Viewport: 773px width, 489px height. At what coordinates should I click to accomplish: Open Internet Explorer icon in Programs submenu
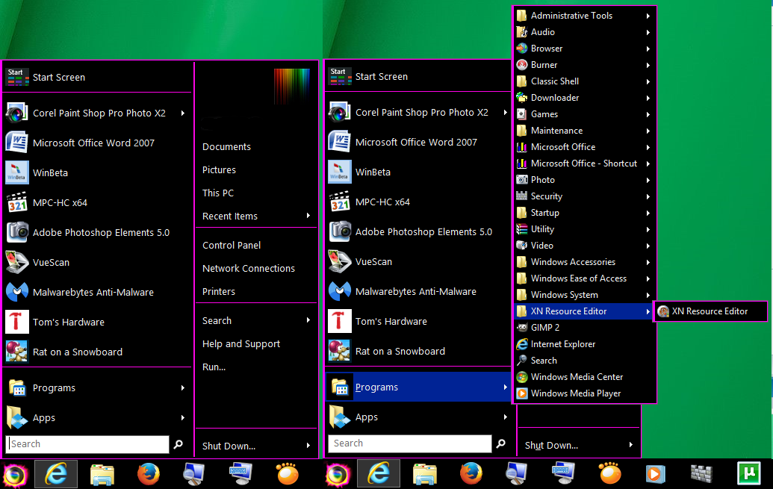pos(521,344)
